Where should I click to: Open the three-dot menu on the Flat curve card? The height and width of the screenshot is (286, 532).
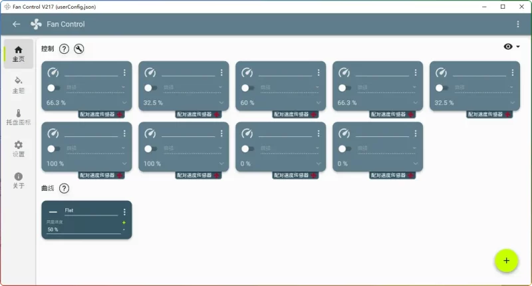tap(124, 212)
